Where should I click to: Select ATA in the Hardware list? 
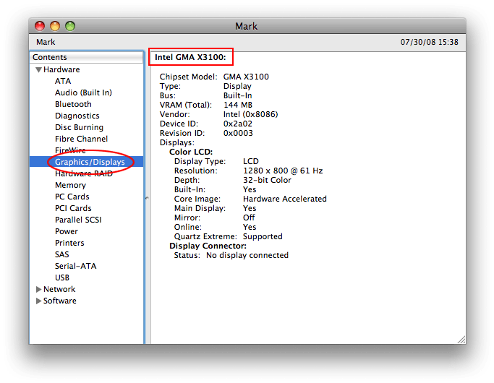pyautogui.click(x=63, y=81)
